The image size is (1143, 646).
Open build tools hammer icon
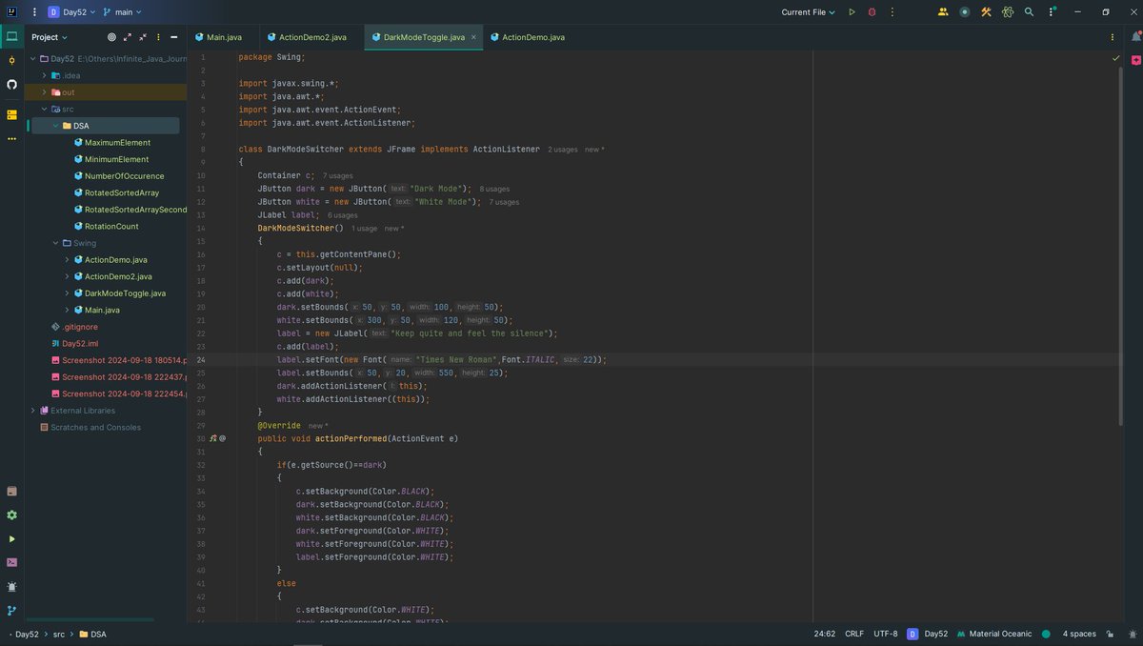pos(986,12)
